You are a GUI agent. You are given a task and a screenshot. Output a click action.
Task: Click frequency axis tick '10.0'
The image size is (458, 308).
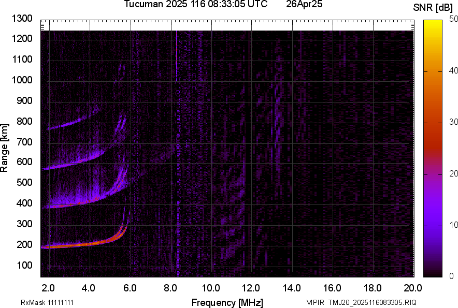pos(211,288)
